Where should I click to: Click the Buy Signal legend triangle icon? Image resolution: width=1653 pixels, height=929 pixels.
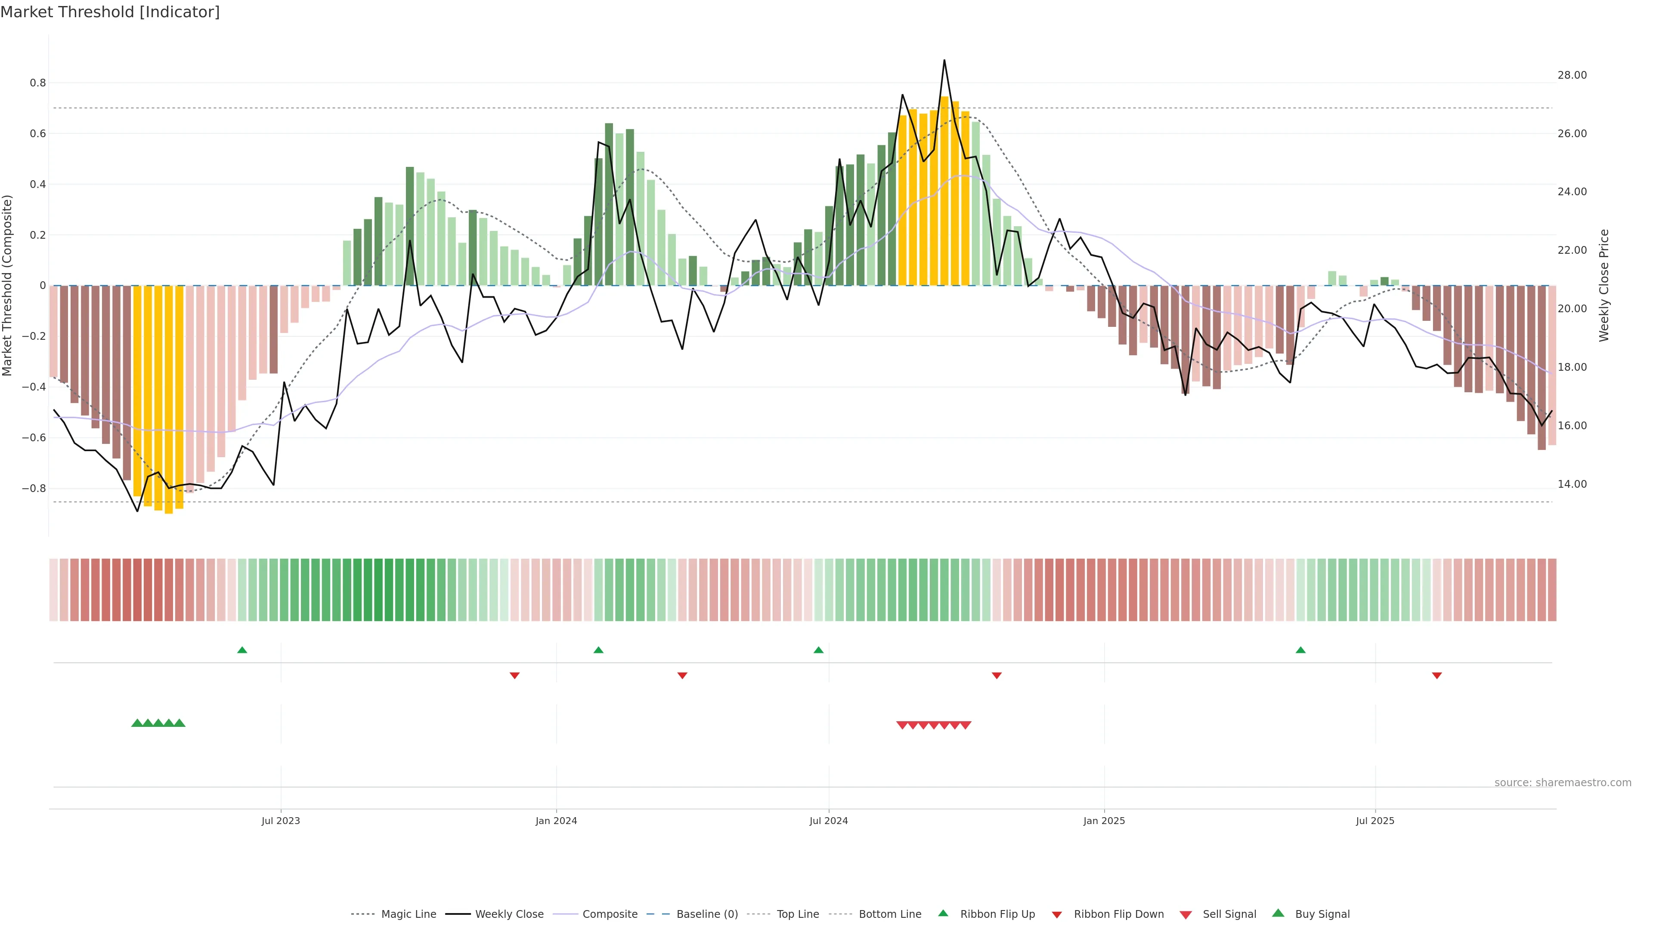[x=1278, y=913]
